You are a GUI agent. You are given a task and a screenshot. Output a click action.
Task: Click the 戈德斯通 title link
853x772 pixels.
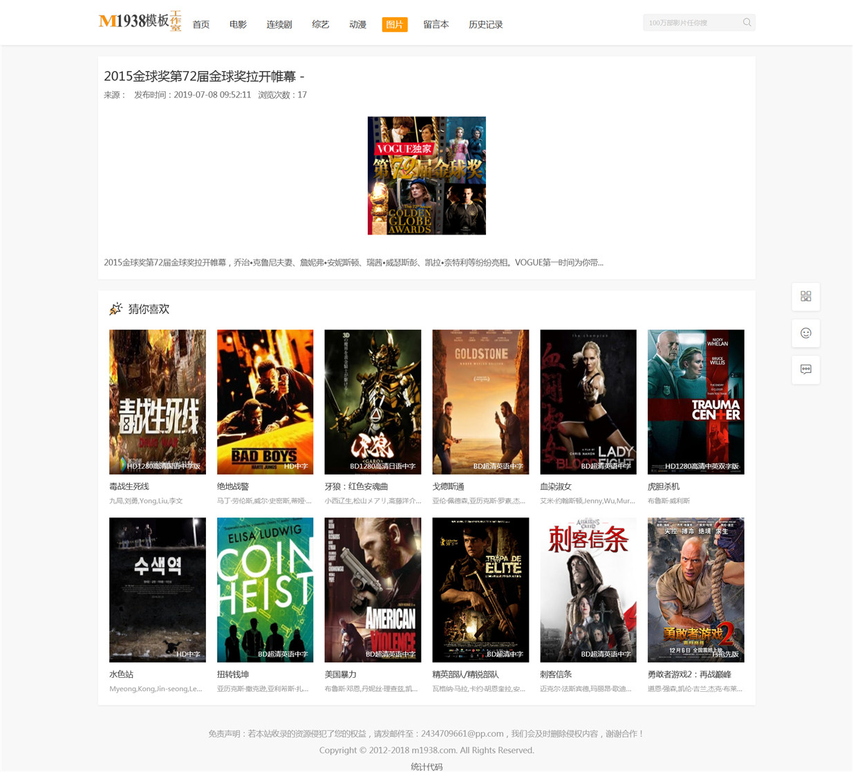click(448, 487)
